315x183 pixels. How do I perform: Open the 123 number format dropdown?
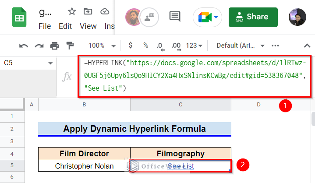pyautogui.click(x=194, y=46)
